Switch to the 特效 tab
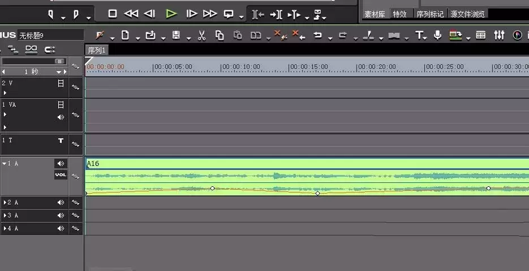The height and width of the screenshot is (271, 529). click(400, 14)
